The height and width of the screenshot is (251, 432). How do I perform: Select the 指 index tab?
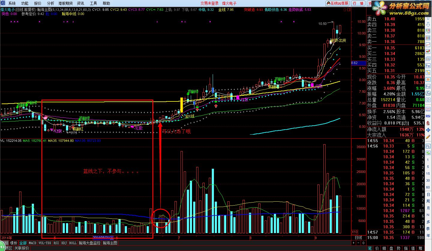(406, 248)
